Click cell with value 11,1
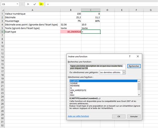The width and height of the screenshot is (158, 128). click(x=91, y=17)
